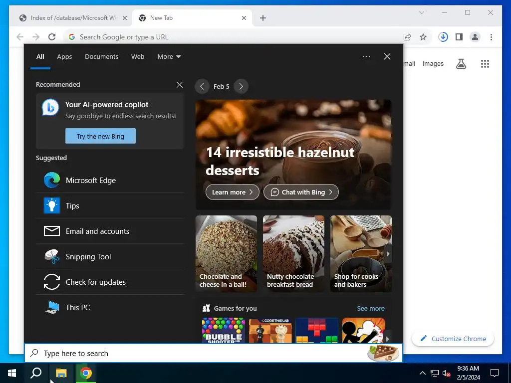511x383 pixels.
Task: Open Google Labs flask icon
Action: point(461,63)
